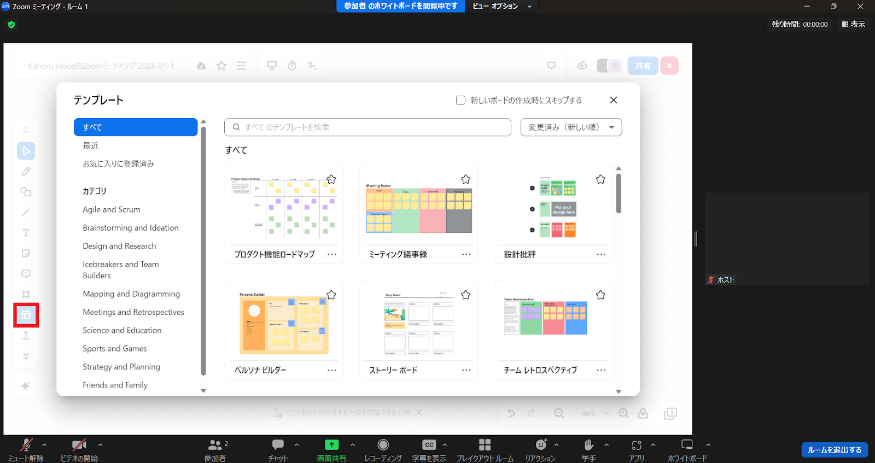Click the cloud save status icon

[x=201, y=66]
